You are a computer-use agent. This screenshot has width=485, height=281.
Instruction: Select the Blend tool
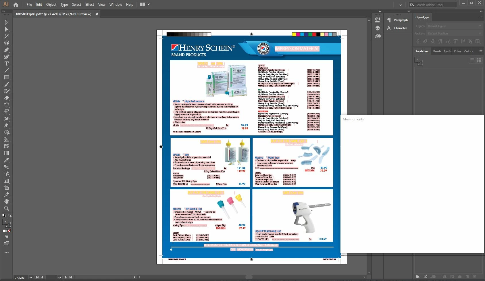point(7,167)
